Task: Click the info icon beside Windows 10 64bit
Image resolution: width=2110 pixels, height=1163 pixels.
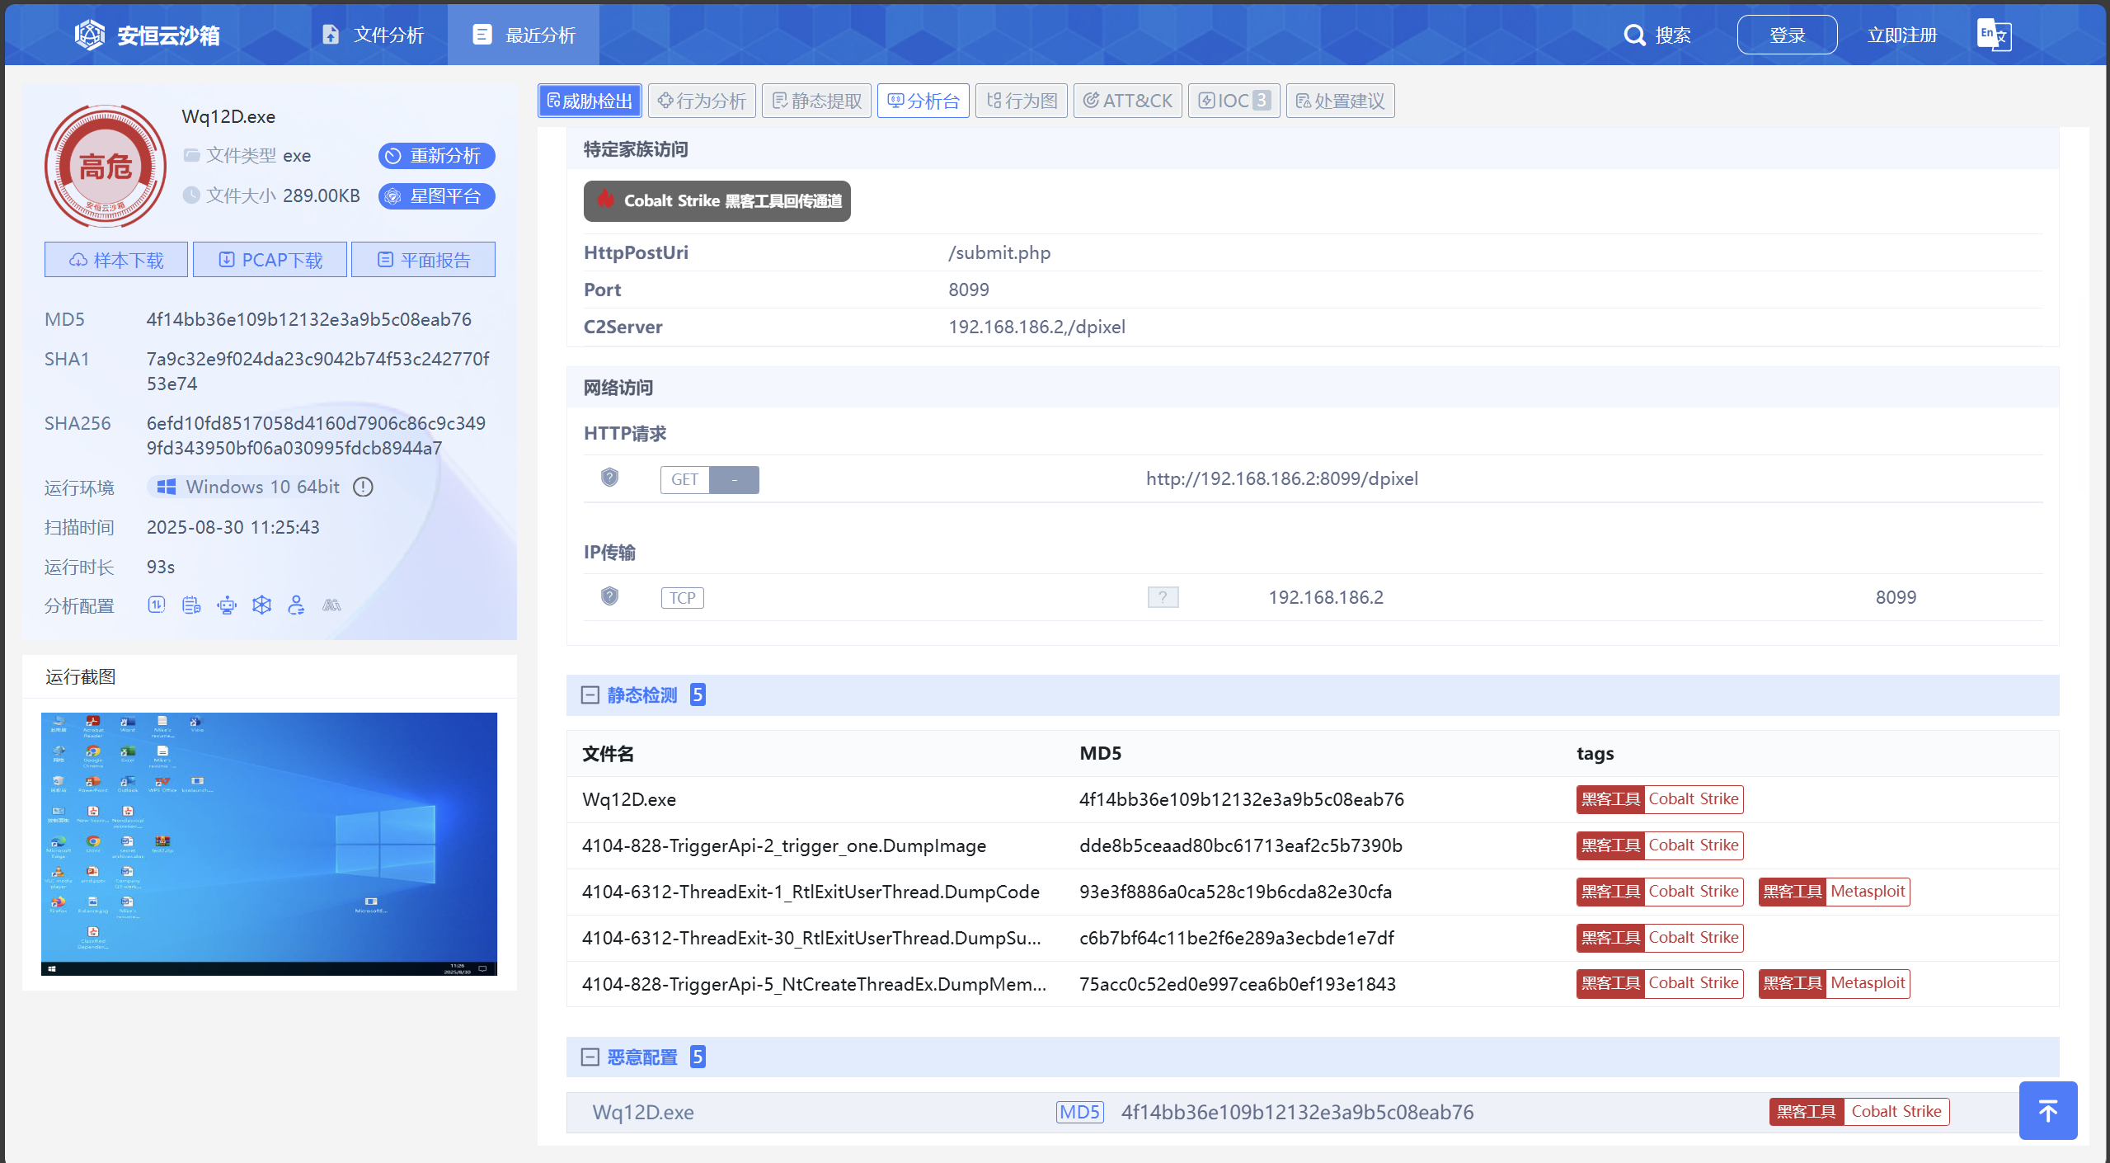Action: (x=364, y=487)
